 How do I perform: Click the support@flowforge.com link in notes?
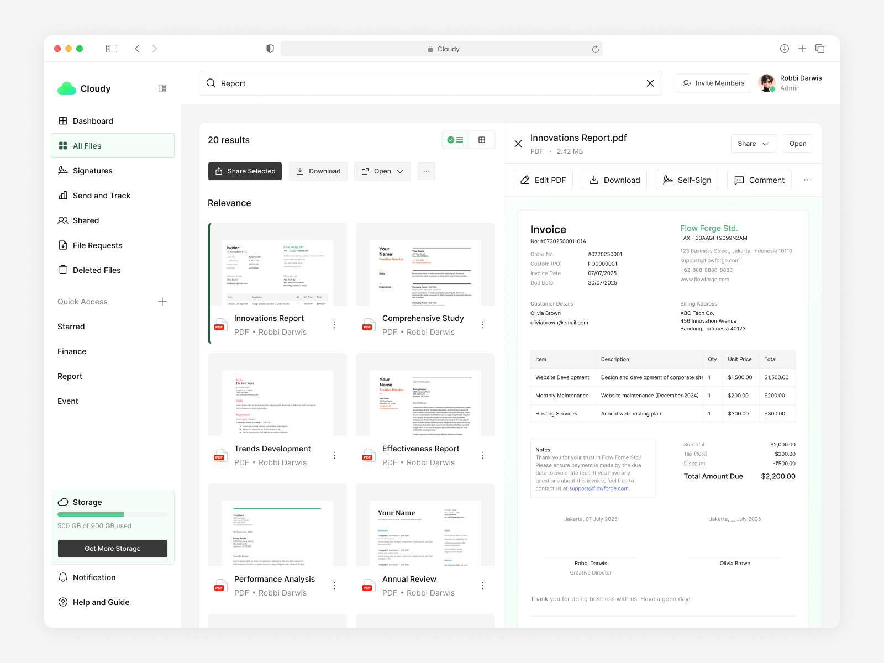[598, 488]
